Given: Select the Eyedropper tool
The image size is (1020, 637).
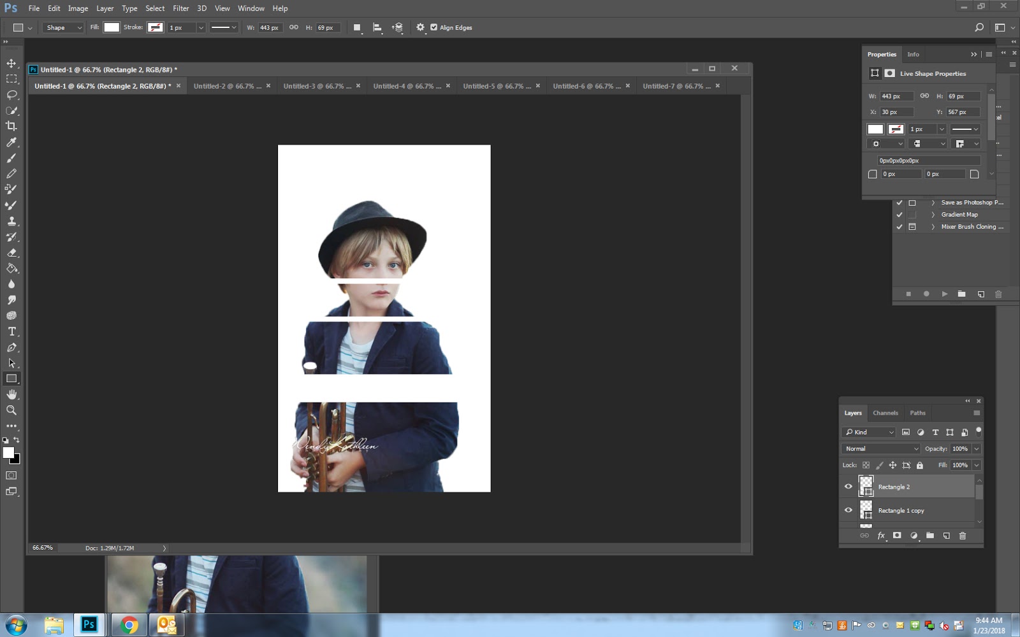Looking at the screenshot, I should click(x=10, y=142).
